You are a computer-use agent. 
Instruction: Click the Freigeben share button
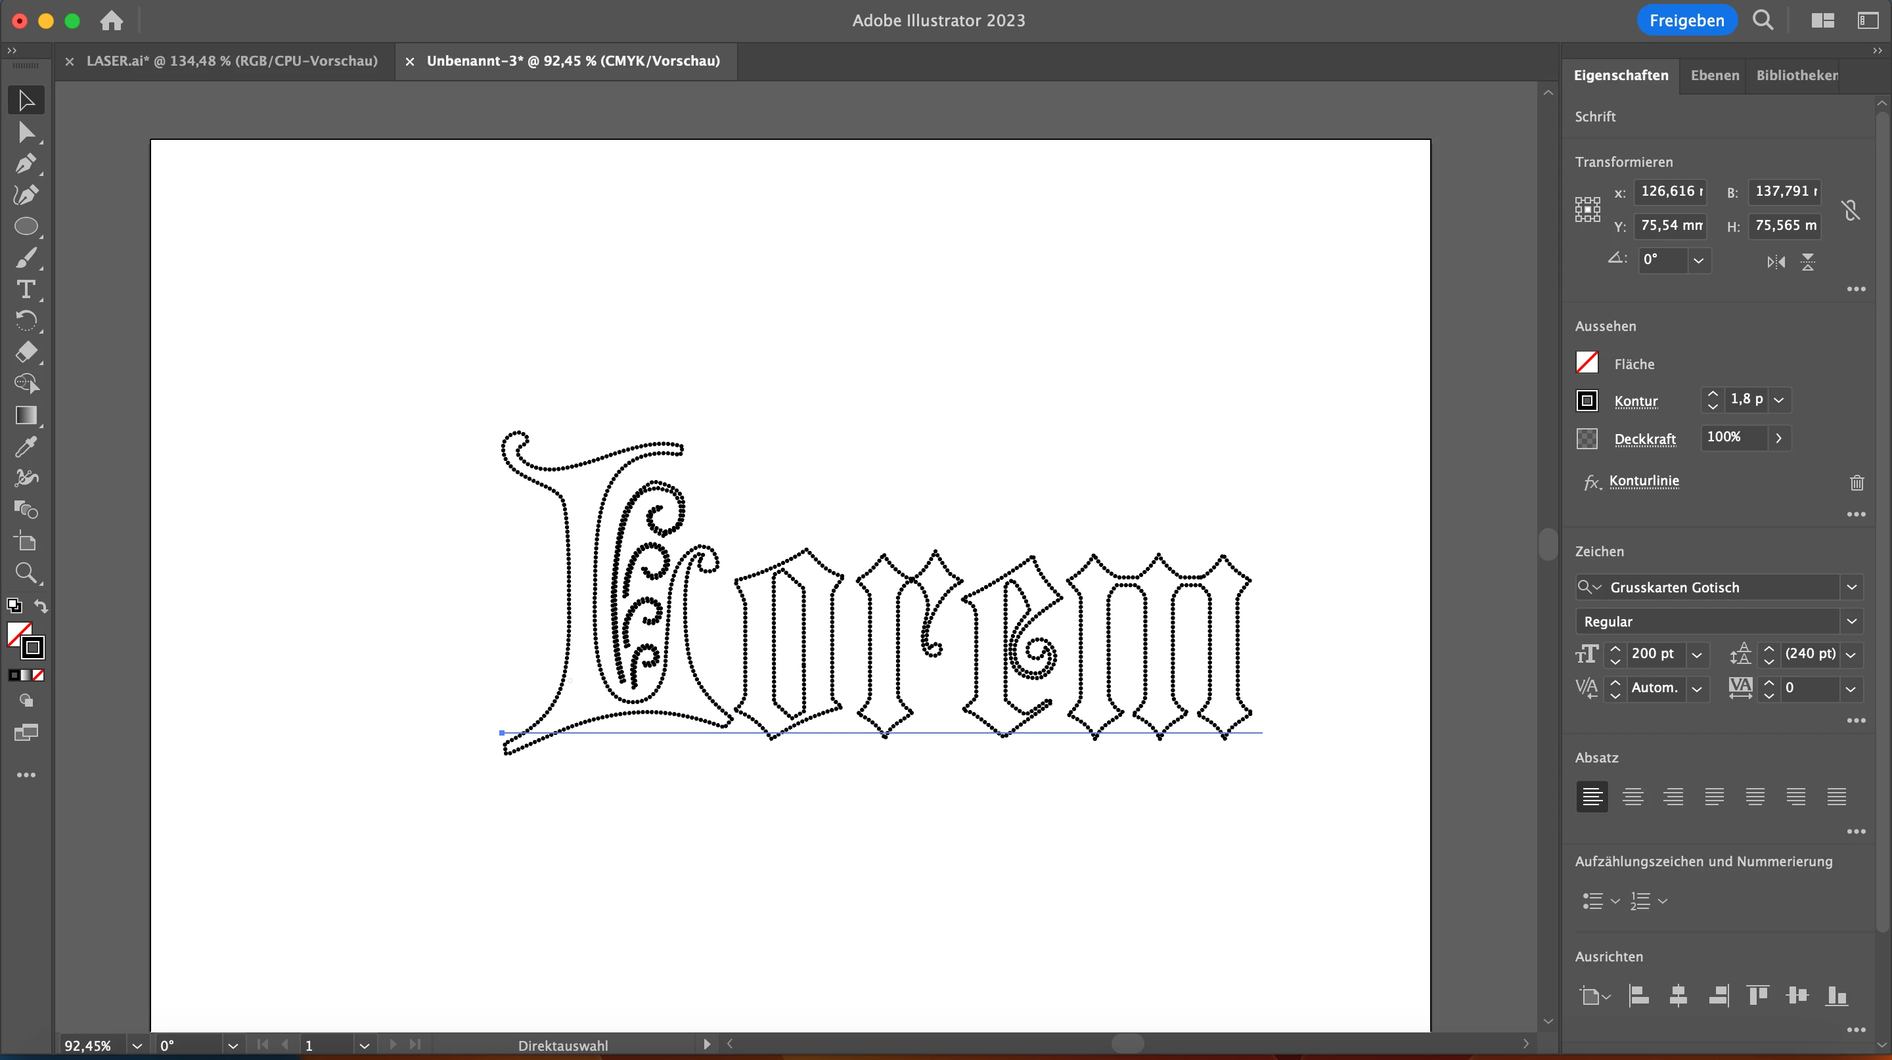coord(1686,20)
